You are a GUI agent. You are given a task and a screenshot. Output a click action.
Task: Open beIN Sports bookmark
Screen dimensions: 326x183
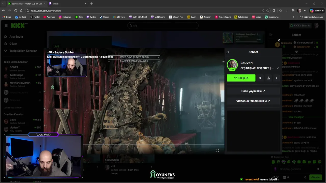click(158, 17)
